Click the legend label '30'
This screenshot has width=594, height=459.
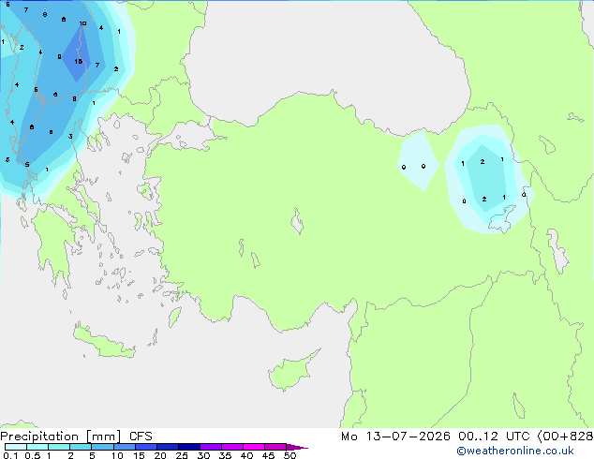tap(203, 455)
